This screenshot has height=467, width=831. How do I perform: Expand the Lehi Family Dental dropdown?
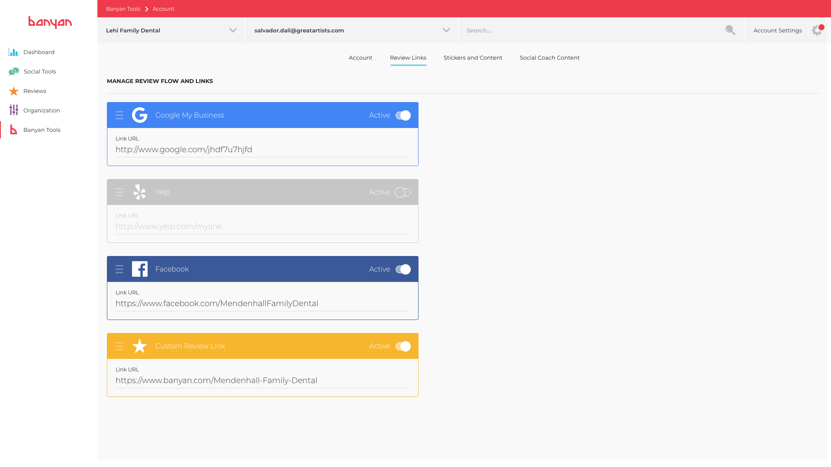pyautogui.click(x=233, y=30)
